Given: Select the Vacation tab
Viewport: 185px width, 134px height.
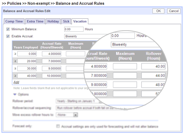Looking at the screenshot, I should [80, 21].
